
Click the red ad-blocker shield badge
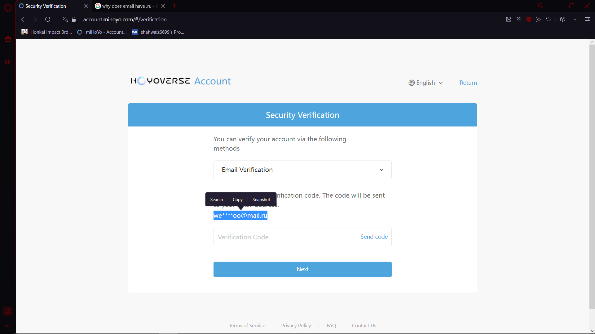(529, 19)
